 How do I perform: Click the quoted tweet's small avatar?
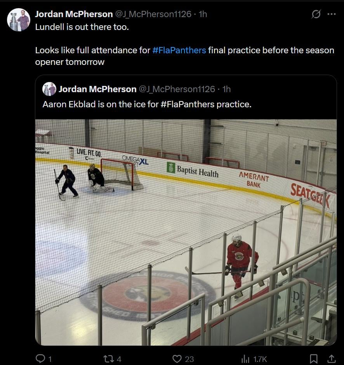coord(49,89)
